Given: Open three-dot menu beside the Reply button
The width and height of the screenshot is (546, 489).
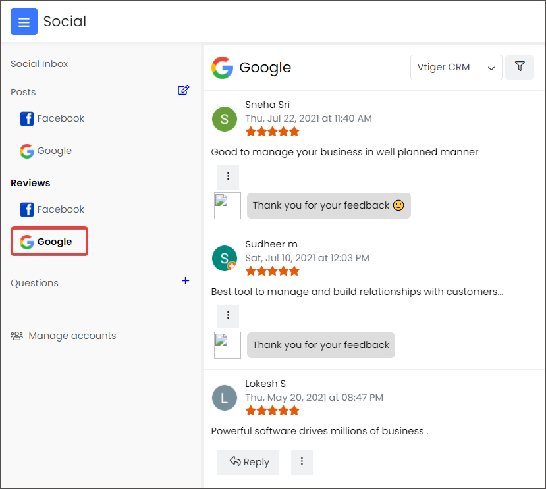Looking at the screenshot, I should point(302,462).
